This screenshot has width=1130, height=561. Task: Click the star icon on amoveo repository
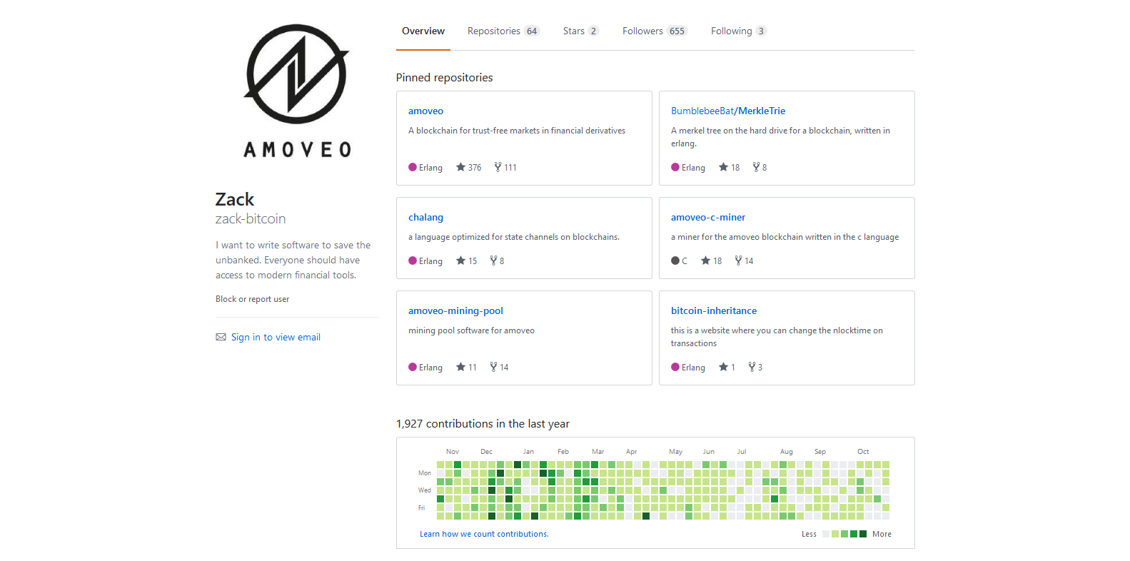[x=460, y=167]
